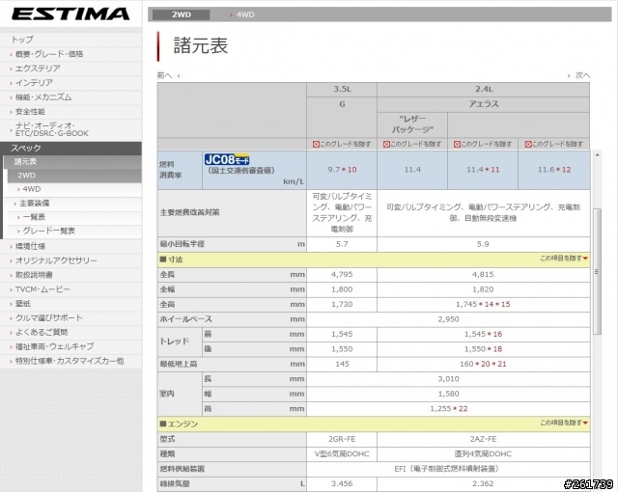Click footnote *10 on 9.7 value

pyautogui.click(x=350, y=170)
